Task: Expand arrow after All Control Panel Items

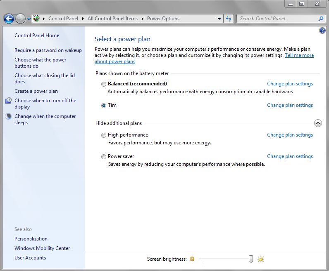Action: pyautogui.click(x=143, y=19)
